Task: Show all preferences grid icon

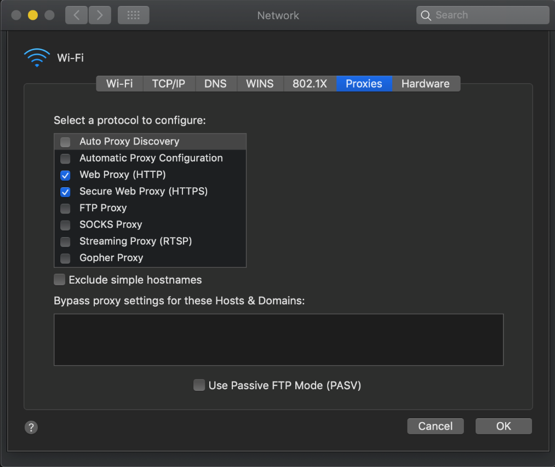Action: click(133, 15)
